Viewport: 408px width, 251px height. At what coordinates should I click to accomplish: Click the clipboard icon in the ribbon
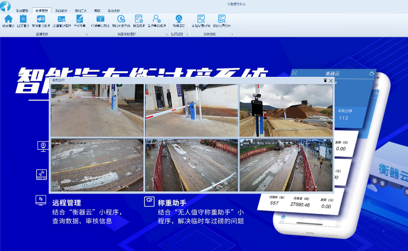[x=23, y=19]
